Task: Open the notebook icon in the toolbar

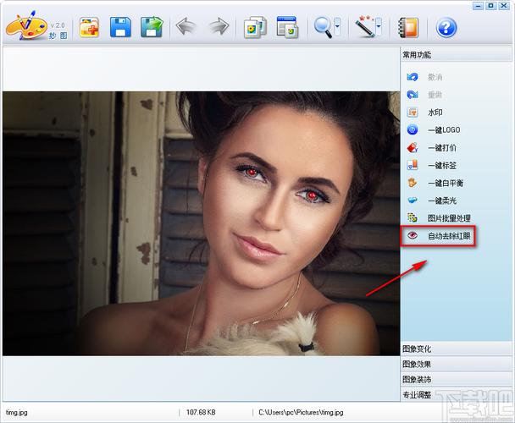Action: 408,27
